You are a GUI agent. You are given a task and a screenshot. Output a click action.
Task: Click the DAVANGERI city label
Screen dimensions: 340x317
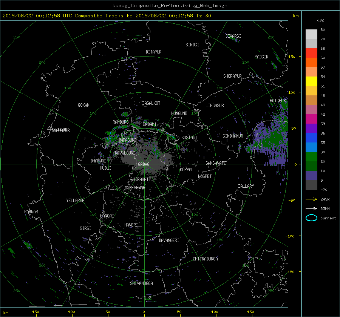169,240
